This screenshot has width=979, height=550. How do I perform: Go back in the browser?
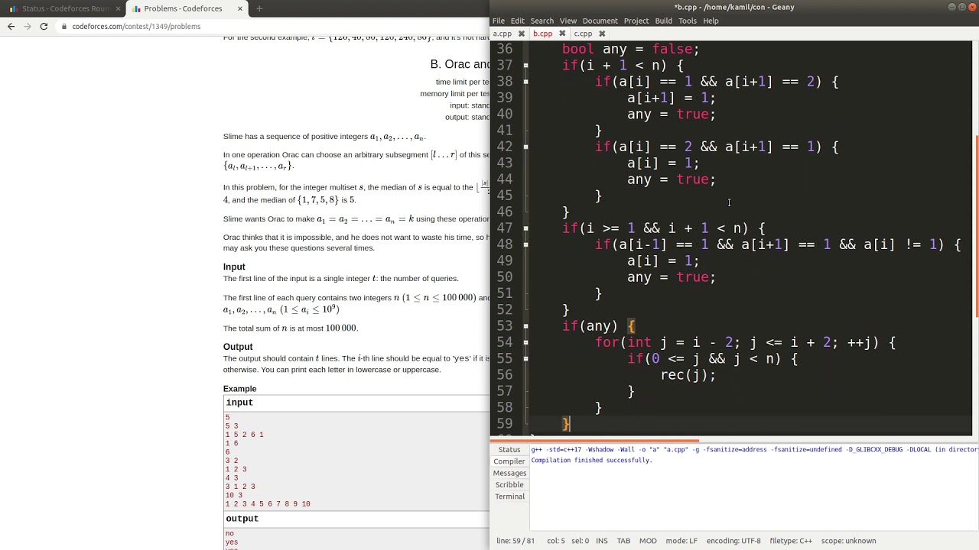(x=11, y=26)
